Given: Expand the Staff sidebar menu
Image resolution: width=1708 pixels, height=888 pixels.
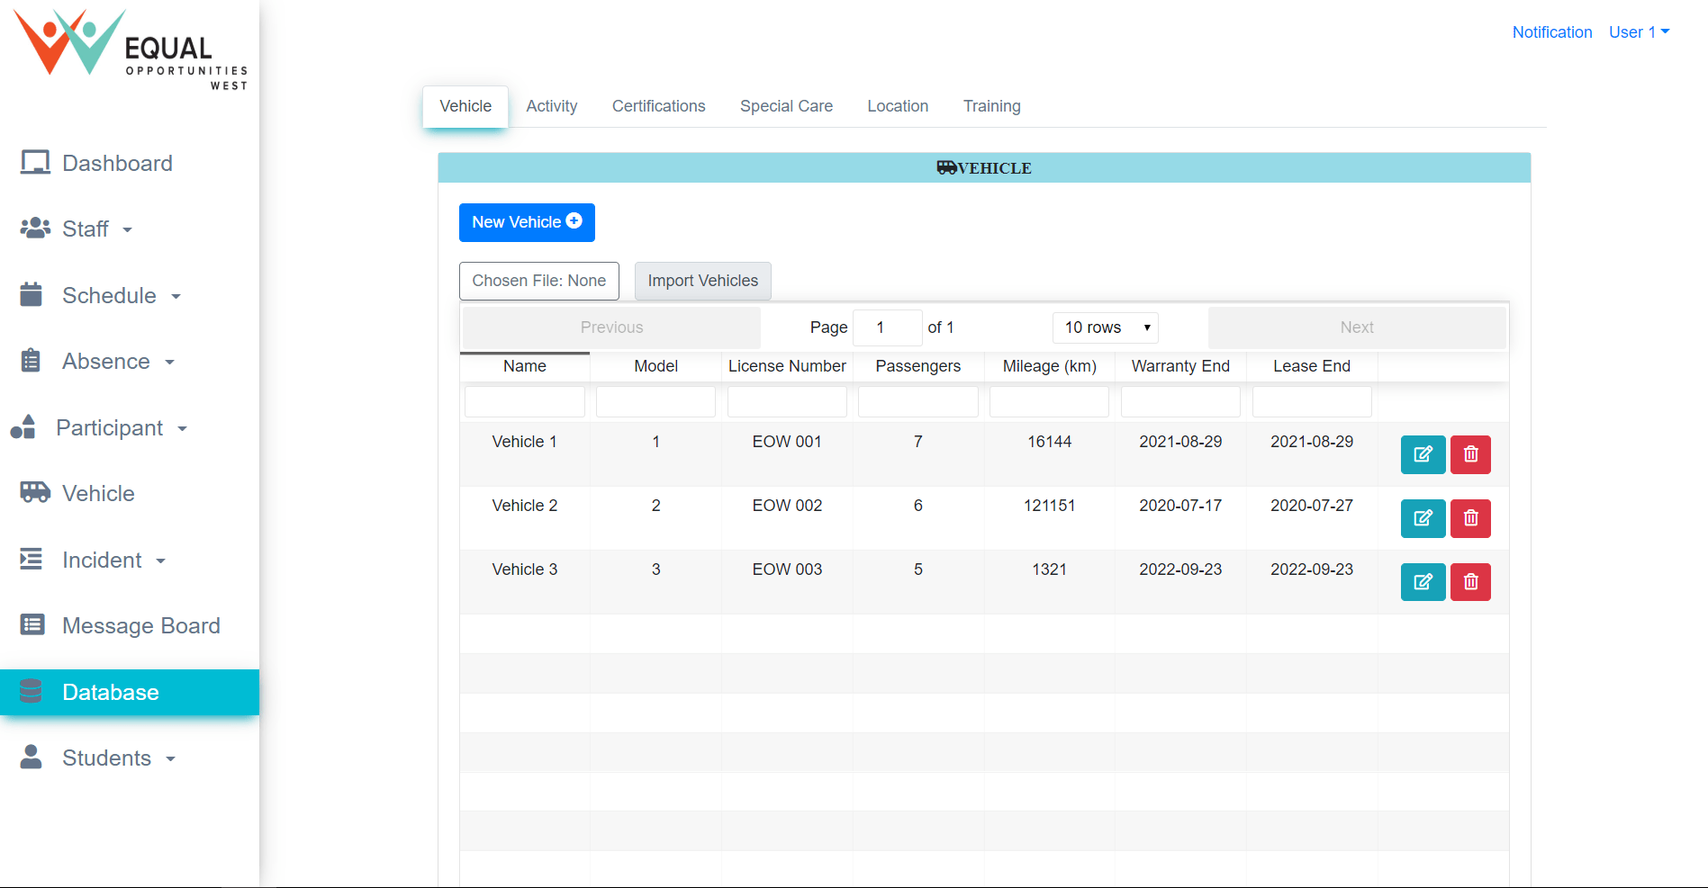Looking at the screenshot, I should 86,229.
